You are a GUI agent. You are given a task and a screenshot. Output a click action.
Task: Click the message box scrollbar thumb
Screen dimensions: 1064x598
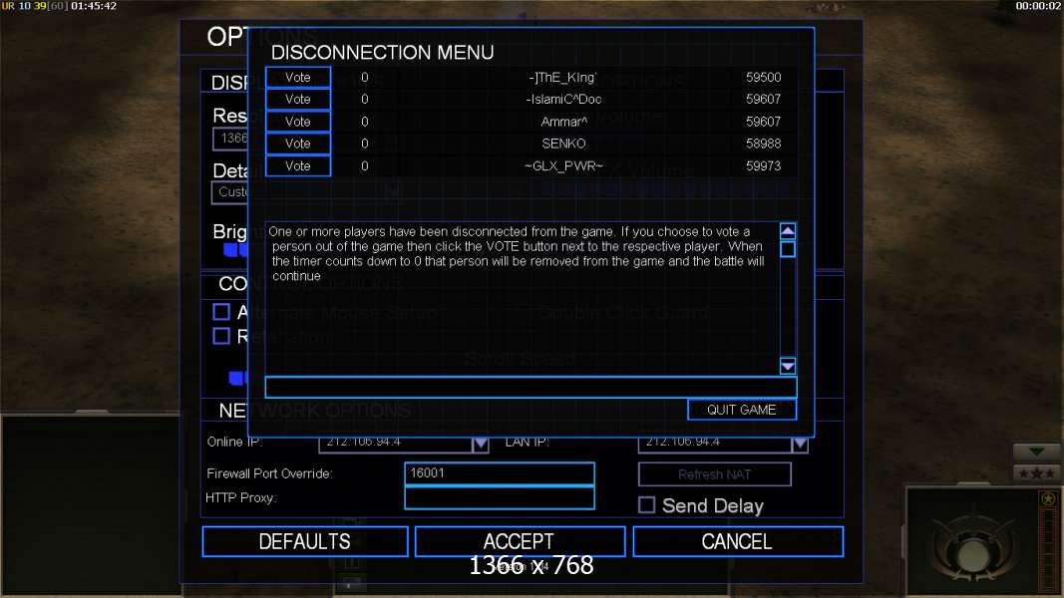click(787, 249)
